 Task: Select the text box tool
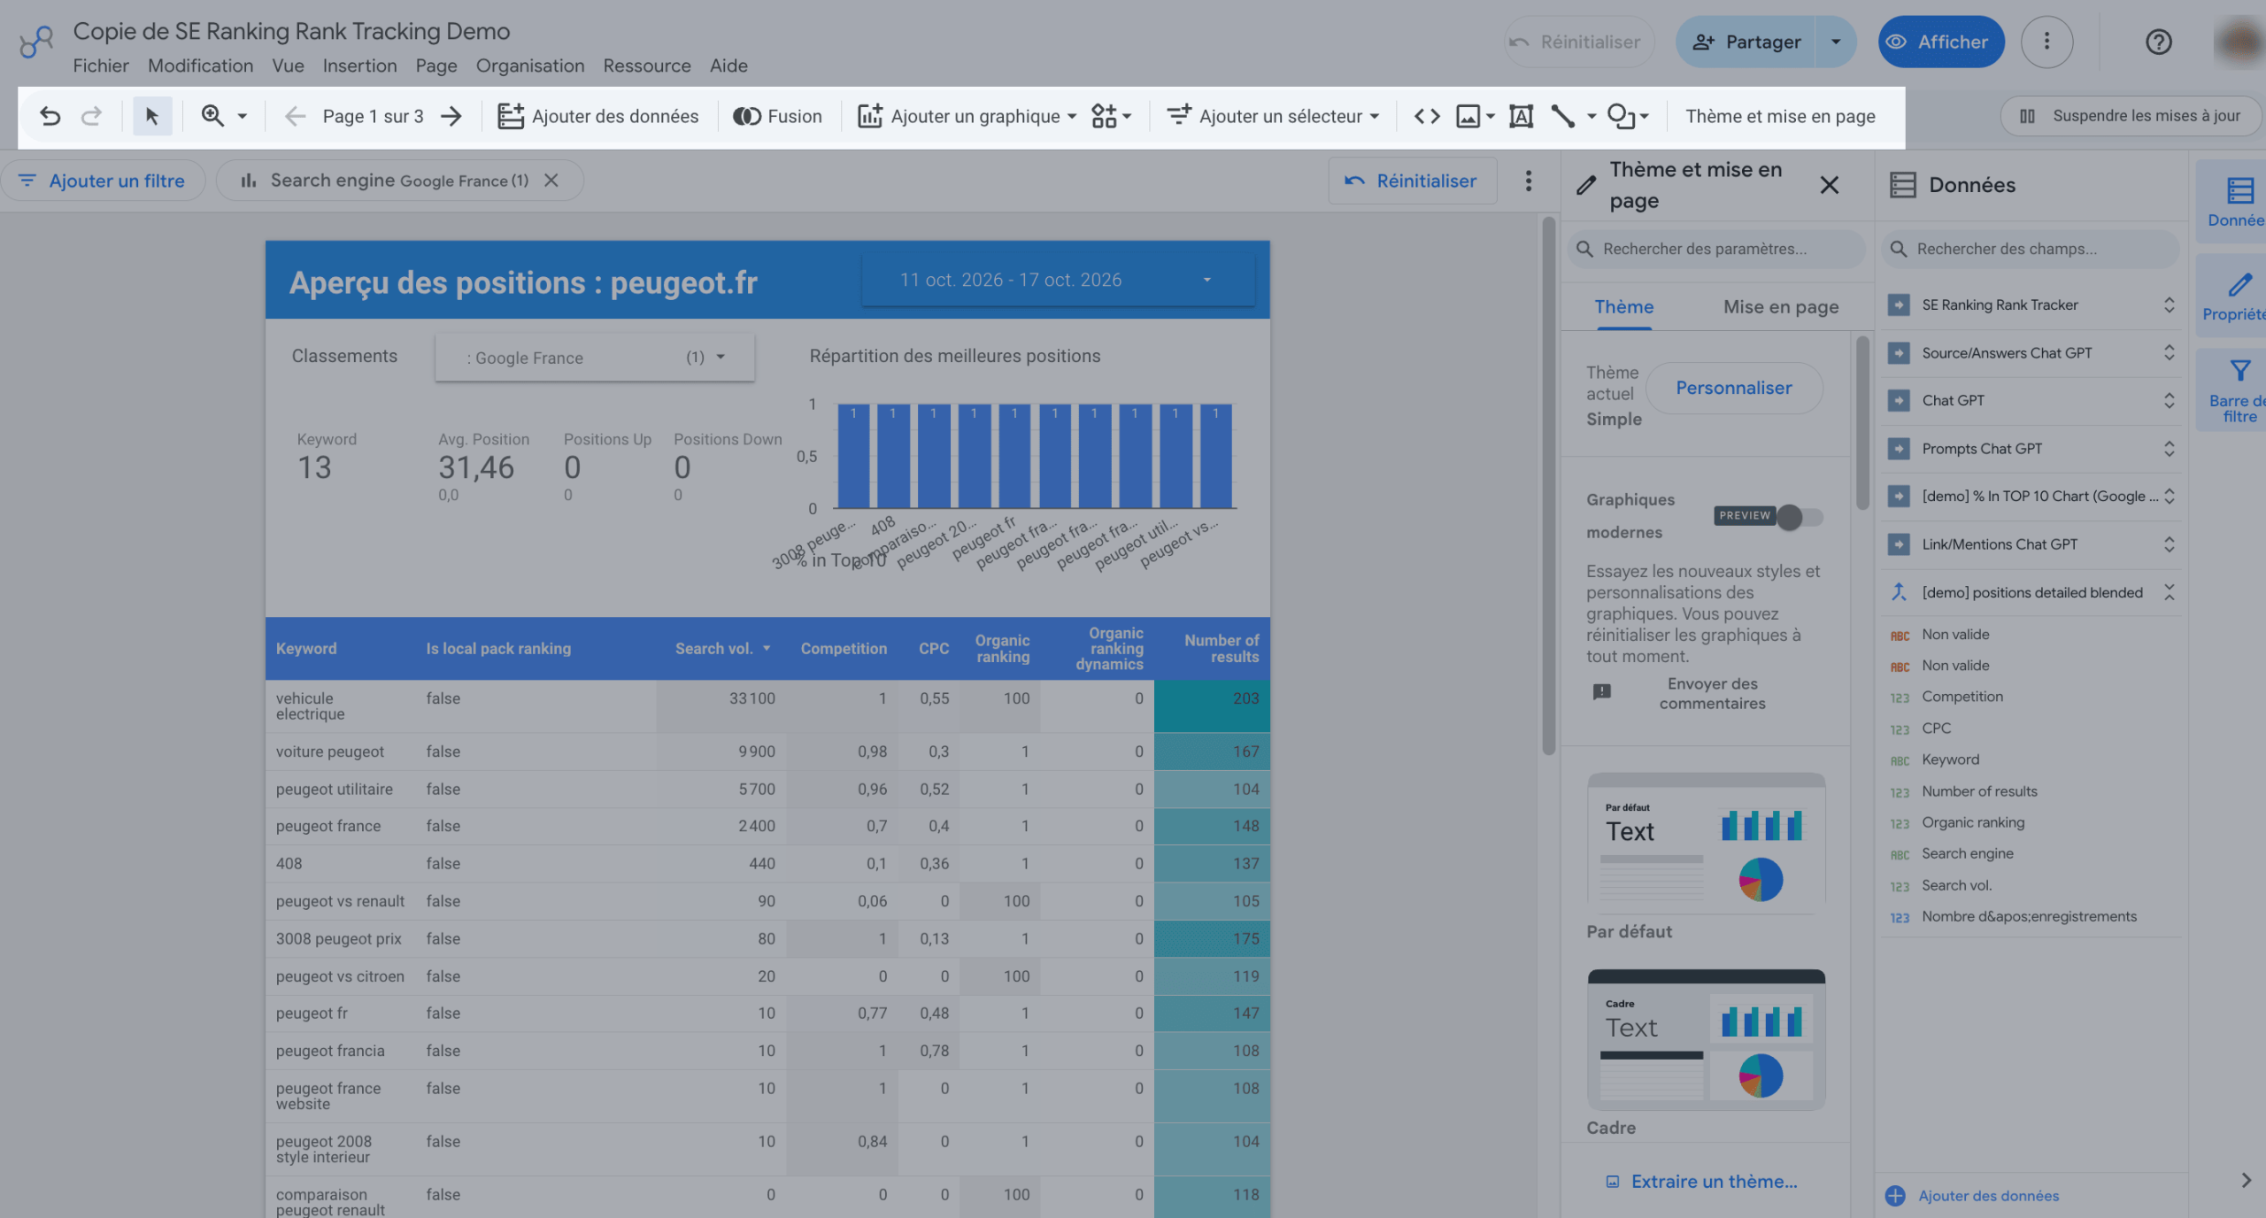tap(1521, 116)
